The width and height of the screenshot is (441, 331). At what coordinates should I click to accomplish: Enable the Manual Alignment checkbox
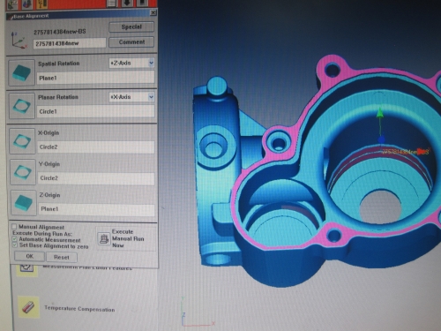click(x=14, y=227)
